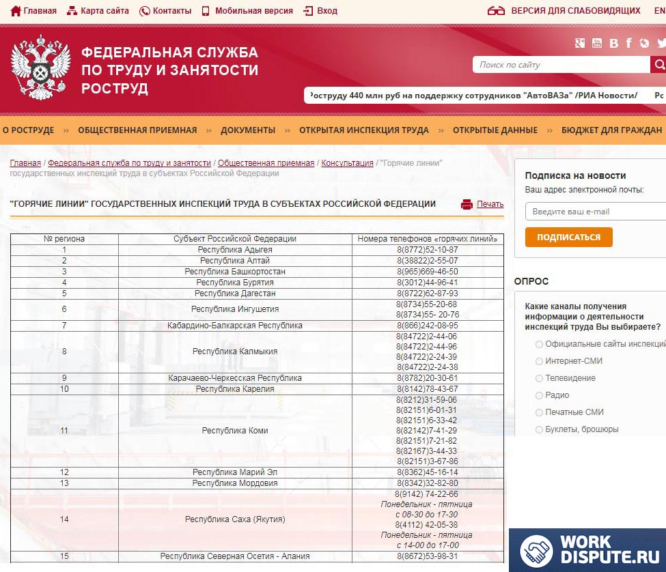The image size is (666, 572).
Task: Open the ОБЩЕСТВЕННАЯ ПРИЕМНАЯ menu item
Action: pyautogui.click(x=137, y=130)
